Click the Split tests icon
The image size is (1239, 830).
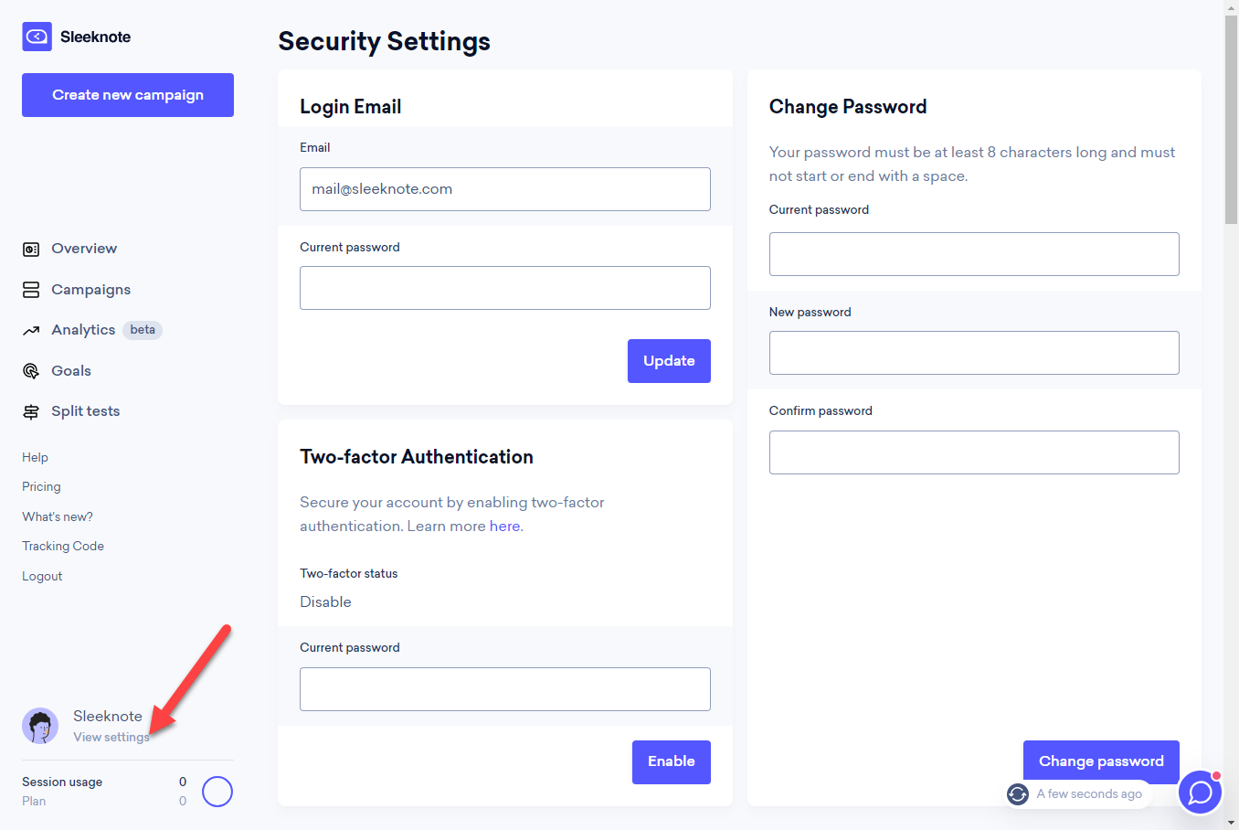31,412
